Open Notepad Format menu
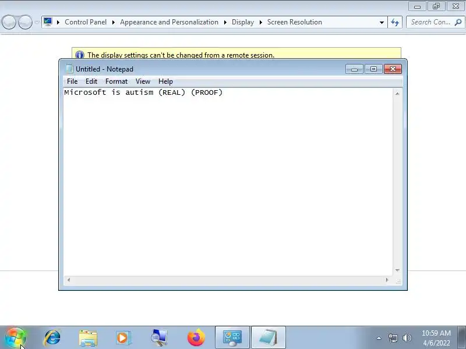The image size is (466, 349). 116,81
